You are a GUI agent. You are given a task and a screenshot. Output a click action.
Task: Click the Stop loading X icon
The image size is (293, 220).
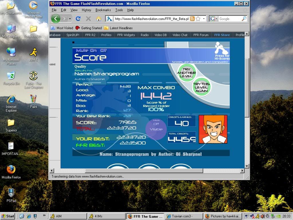pos(88,19)
